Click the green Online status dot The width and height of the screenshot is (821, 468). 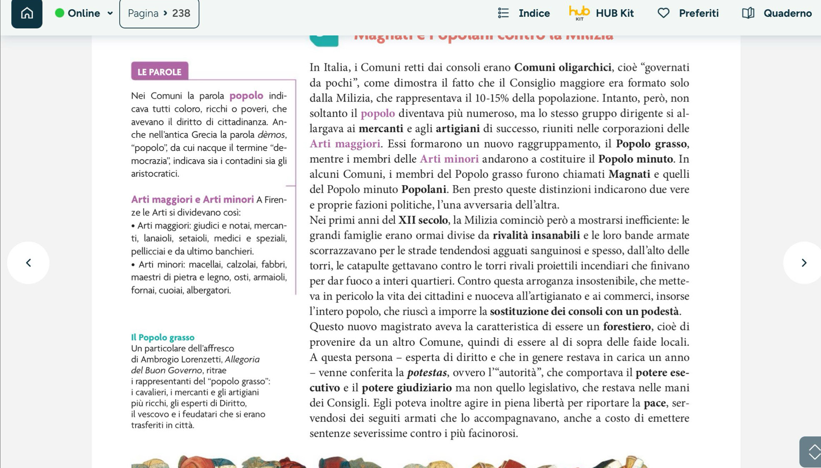click(x=60, y=13)
